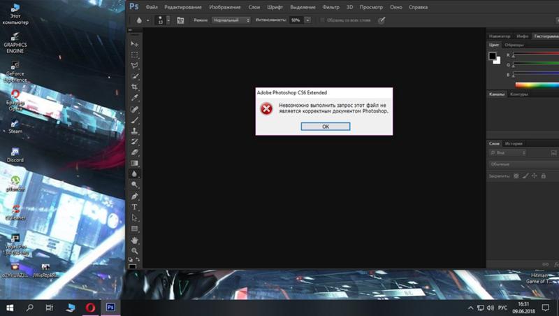
Task: Select the Eraser tool
Action: tap(134, 152)
